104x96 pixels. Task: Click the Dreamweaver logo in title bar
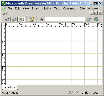coord(3,3)
